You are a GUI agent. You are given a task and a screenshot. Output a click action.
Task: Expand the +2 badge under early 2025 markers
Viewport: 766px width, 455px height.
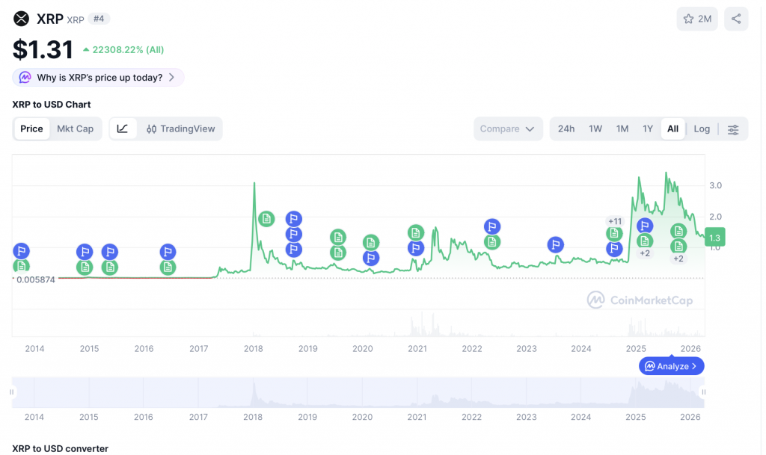click(645, 253)
